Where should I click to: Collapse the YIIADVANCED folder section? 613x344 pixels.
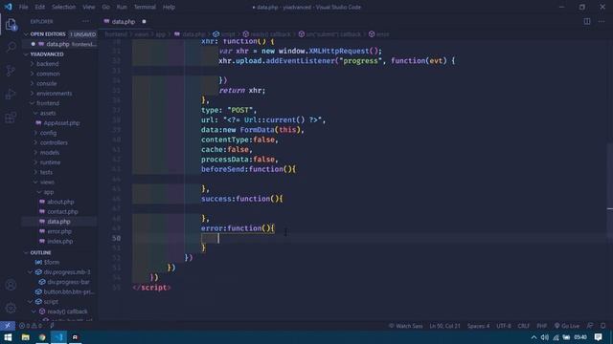[47, 54]
